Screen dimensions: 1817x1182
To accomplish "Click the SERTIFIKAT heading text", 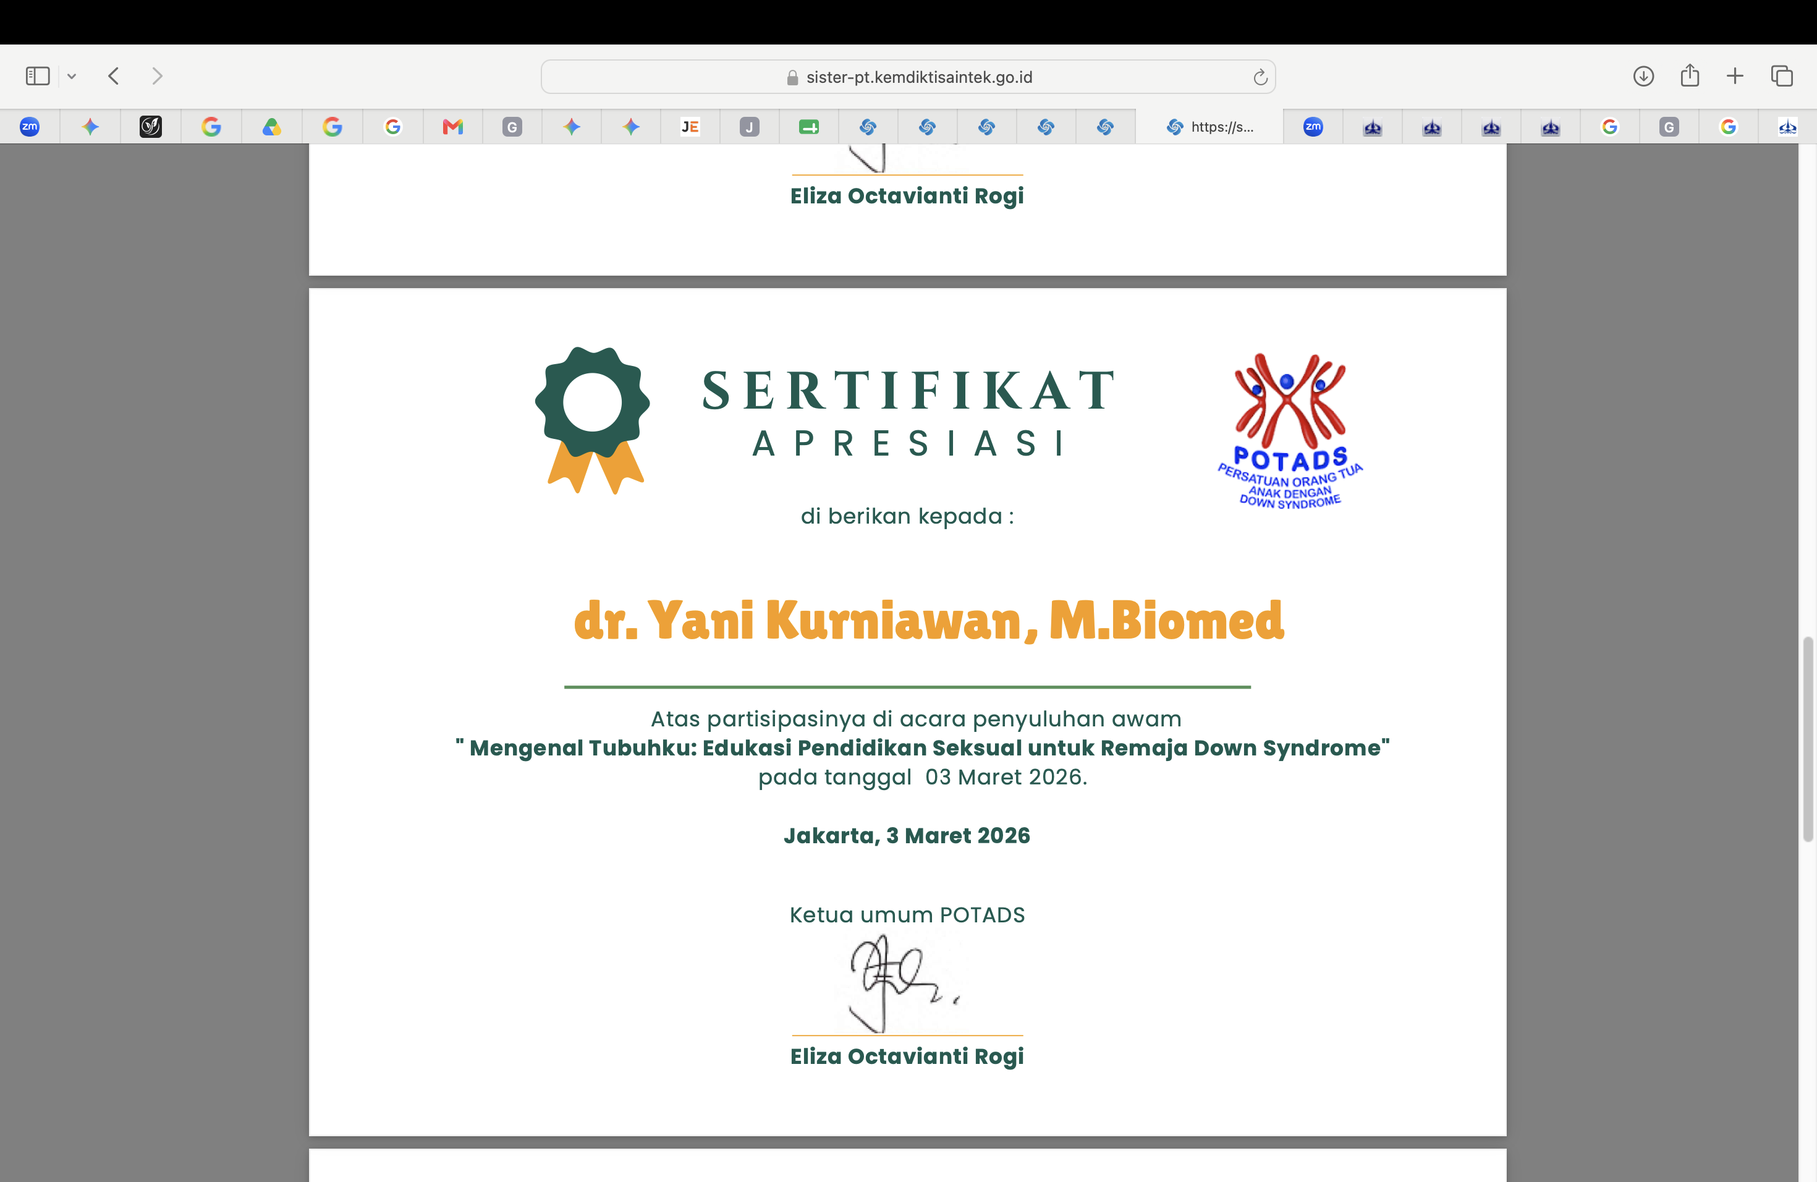I will click(x=908, y=390).
